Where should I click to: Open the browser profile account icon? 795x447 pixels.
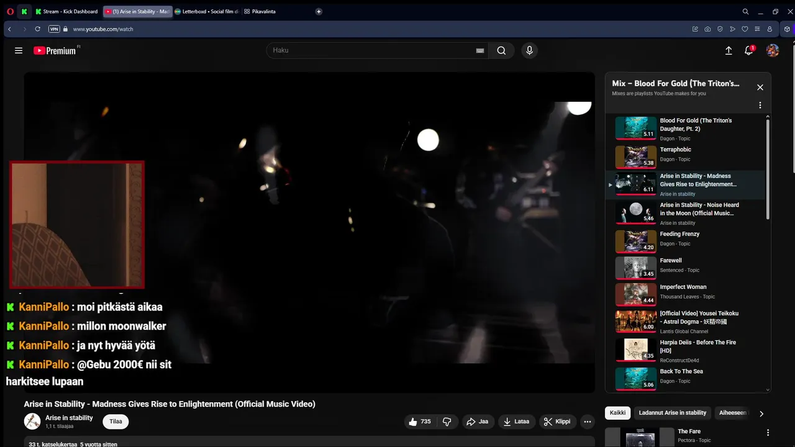[x=770, y=29]
